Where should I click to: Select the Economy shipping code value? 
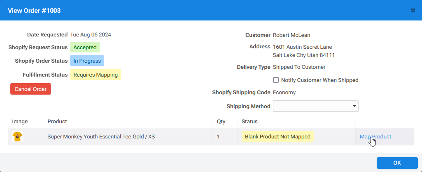click(284, 93)
